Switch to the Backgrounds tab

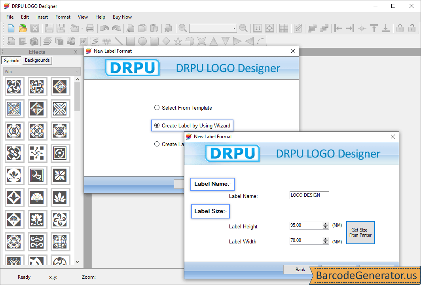[x=37, y=60]
